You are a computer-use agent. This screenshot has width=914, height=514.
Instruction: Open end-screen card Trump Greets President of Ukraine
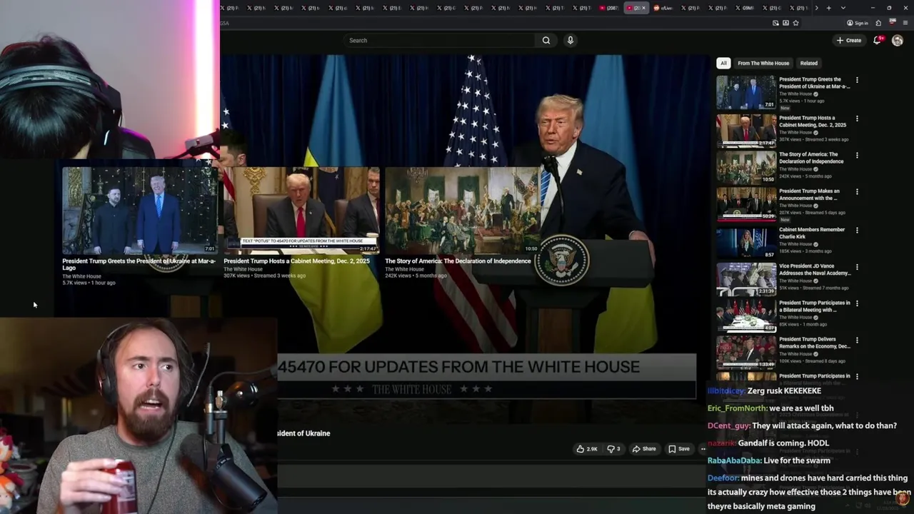pos(140,211)
